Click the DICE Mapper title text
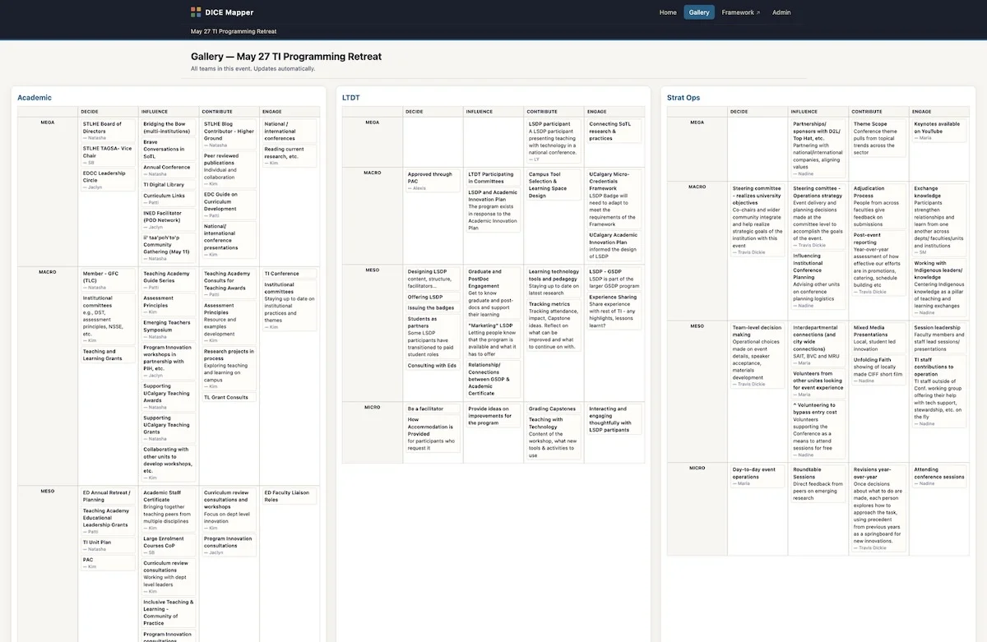This screenshot has height=642, width=987. pos(229,12)
